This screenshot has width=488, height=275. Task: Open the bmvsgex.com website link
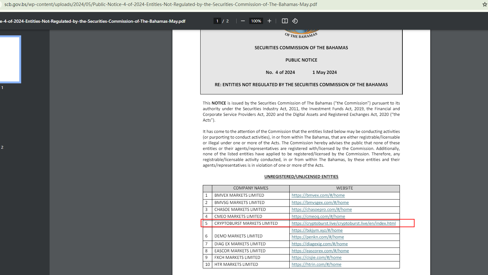point(320,203)
